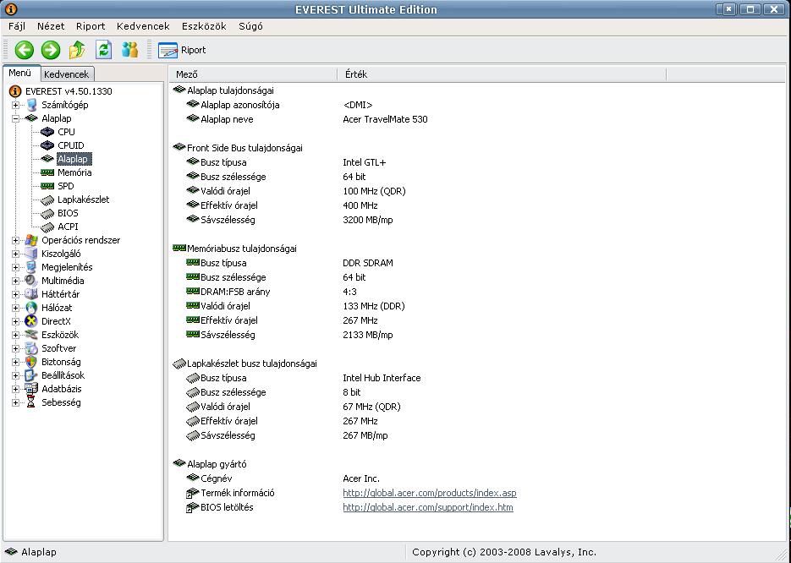Expand the Kiszolgáló tree node
The image size is (791, 563).
click(15, 254)
